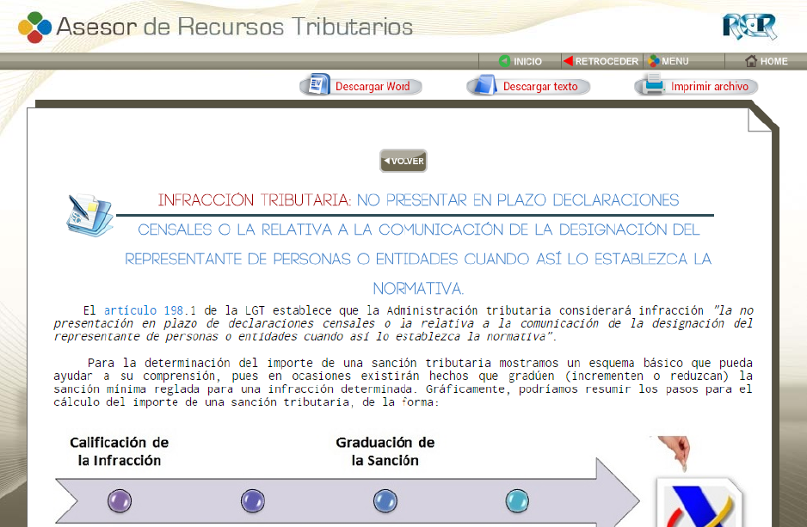Click the 'Calificación de la Infracción' label
The width and height of the screenshot is (807, 527).
120,451
